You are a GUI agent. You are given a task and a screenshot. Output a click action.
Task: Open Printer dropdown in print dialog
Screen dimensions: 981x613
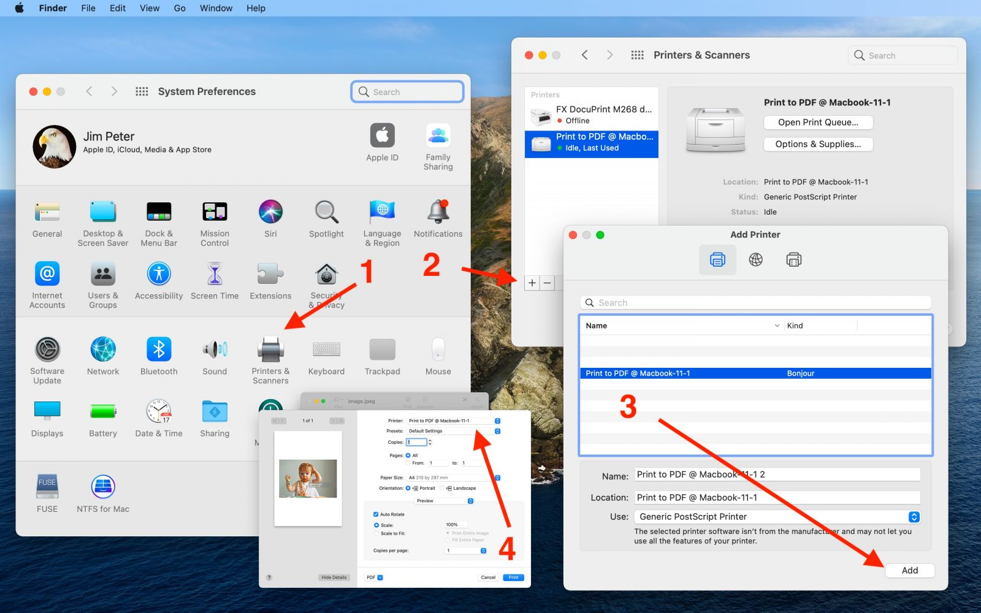[454, 421]
